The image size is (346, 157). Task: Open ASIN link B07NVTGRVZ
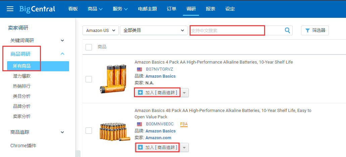coord(159,69)
